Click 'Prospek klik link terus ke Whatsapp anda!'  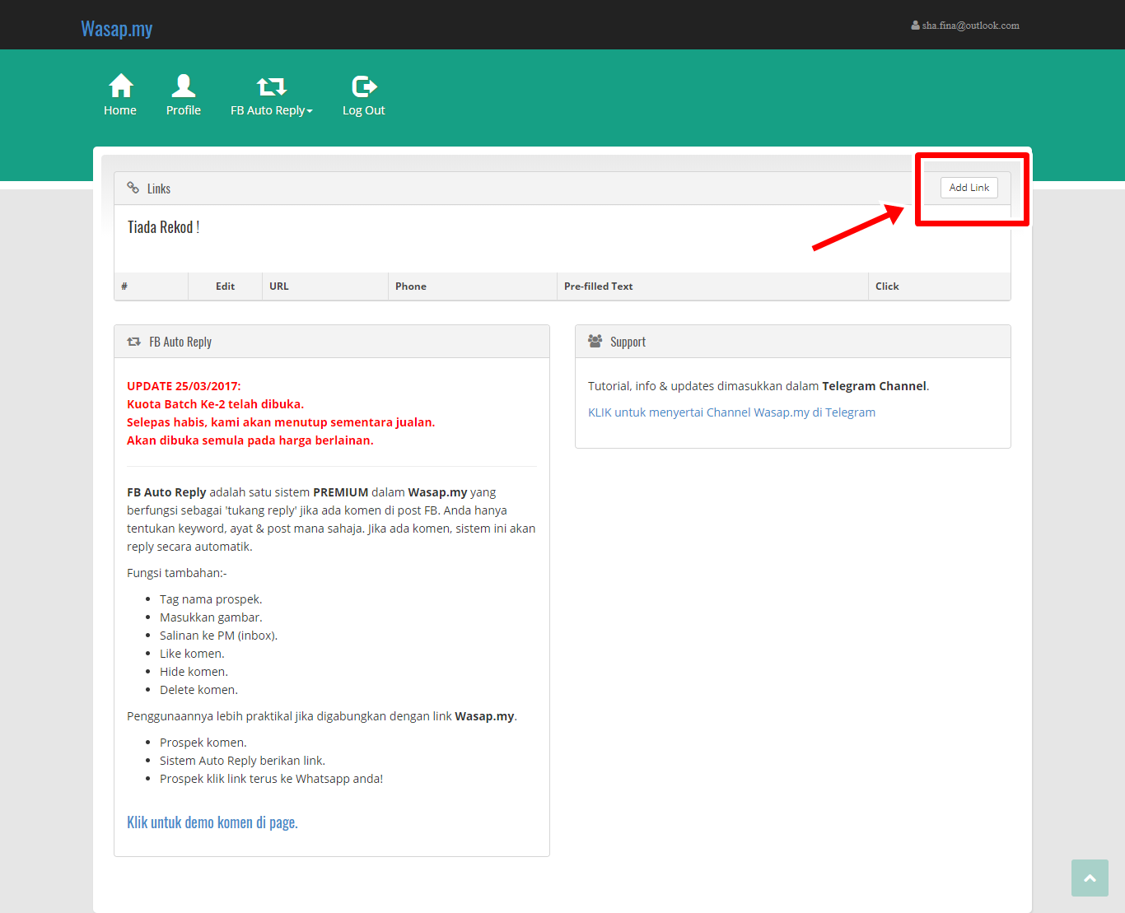[x=272, y=779]
